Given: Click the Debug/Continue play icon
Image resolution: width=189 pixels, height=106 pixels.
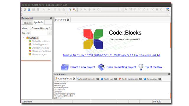Looking at the screenshot, I should pyautogui.click(x=126, y=9).
